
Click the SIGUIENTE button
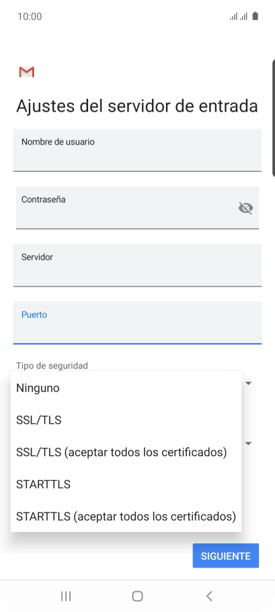225,556
